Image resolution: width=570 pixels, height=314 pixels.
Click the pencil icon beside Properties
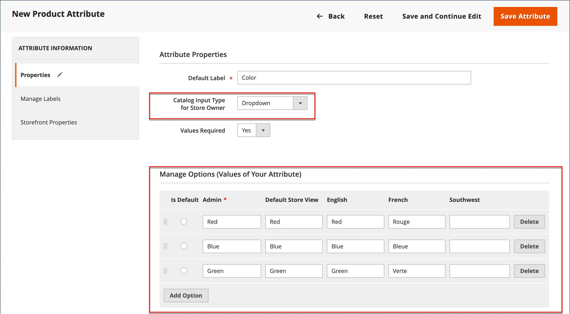60,75
